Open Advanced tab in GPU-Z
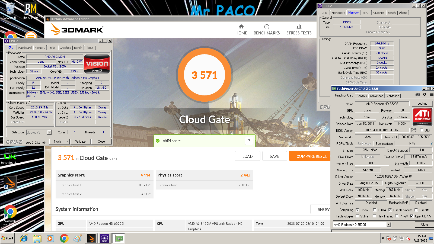The width and height of the screenshot is (434, 244). (x=376, y=96)
